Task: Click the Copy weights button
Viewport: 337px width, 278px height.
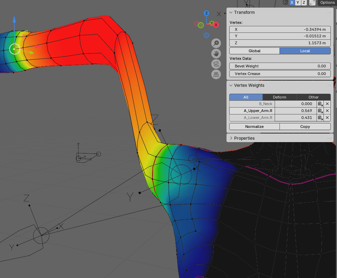Action: pos(305,127)
